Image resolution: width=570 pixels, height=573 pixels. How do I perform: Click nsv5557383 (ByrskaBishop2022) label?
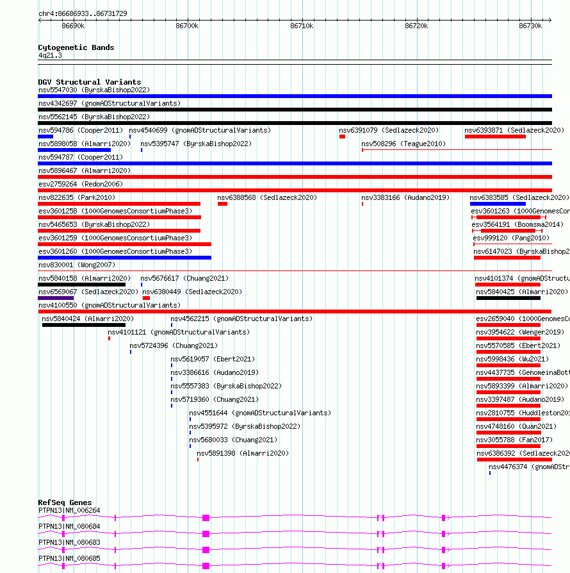[x=226, y=386]
